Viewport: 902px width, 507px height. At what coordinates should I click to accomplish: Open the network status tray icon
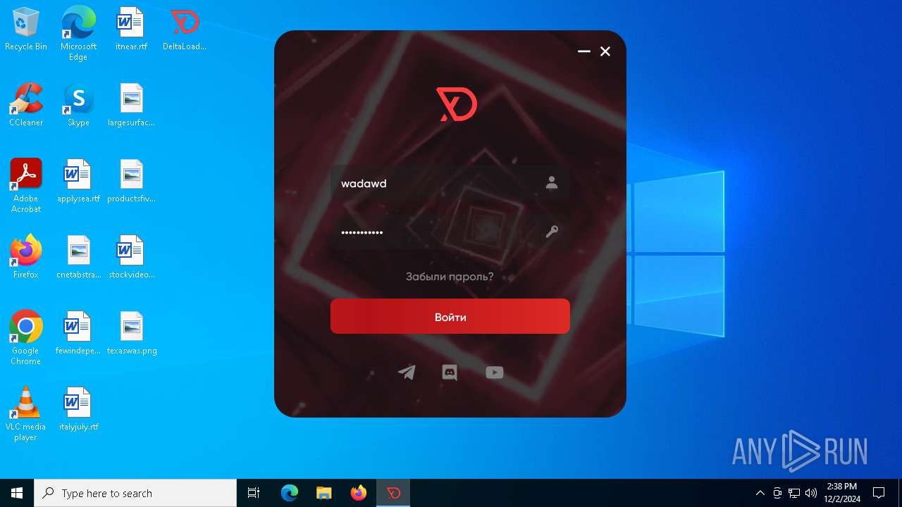pos(794,493)
